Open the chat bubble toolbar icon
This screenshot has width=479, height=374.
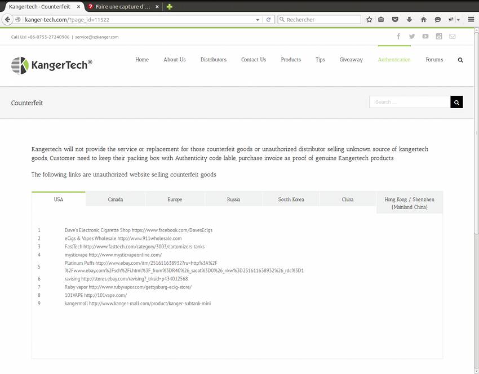pyautogui.click(x=437, y=20)
